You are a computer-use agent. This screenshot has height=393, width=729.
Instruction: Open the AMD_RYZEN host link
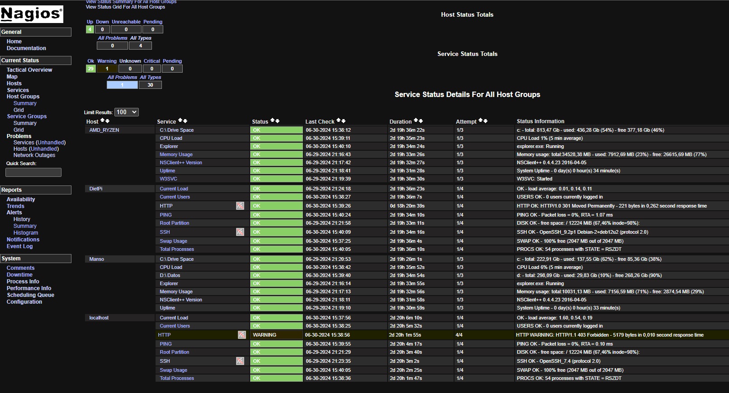pyautogui.click(x=104, y=130)
